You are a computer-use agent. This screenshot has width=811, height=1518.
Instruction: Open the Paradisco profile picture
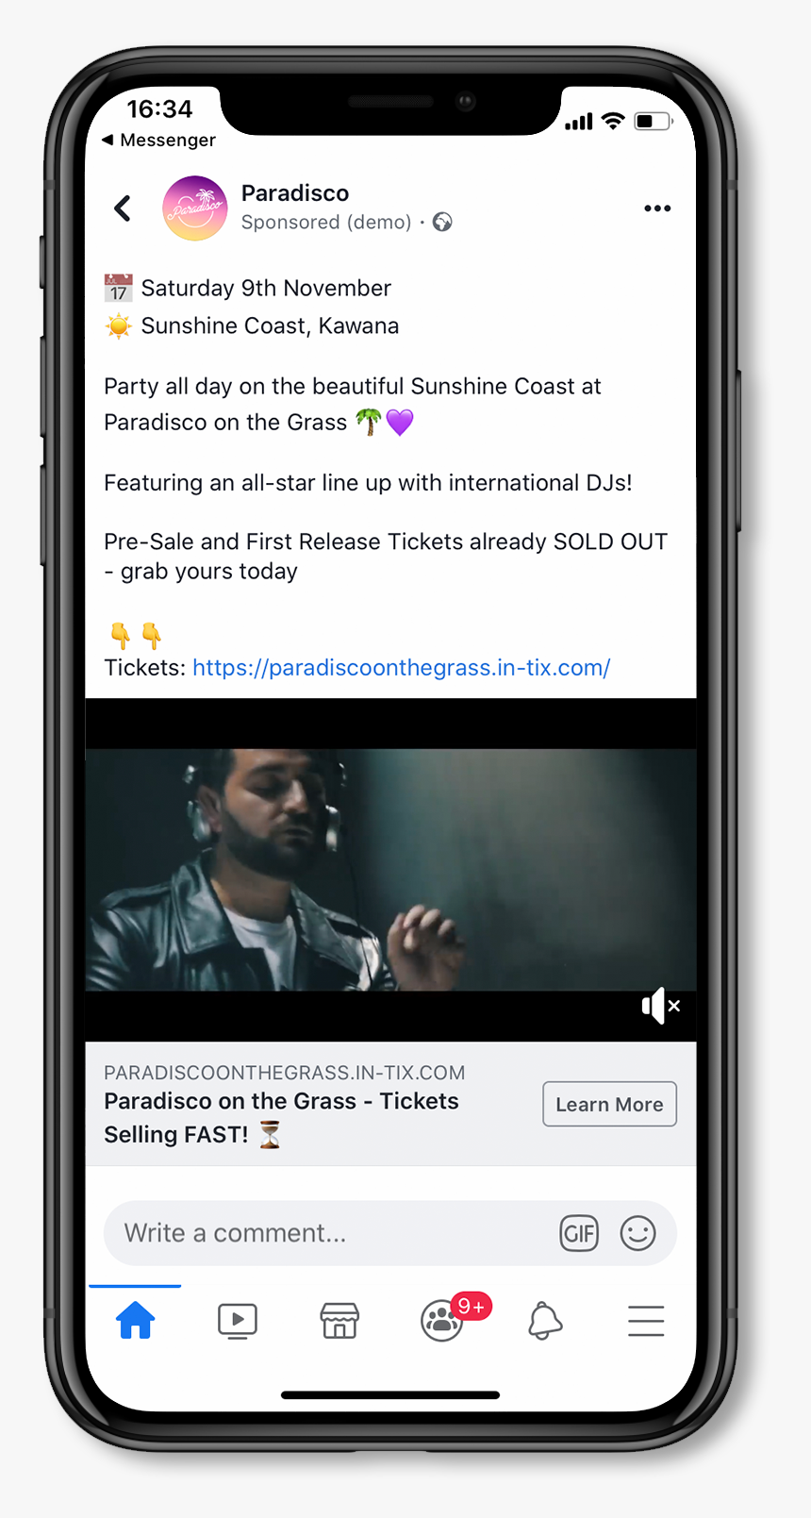click(x=195, y=209)
